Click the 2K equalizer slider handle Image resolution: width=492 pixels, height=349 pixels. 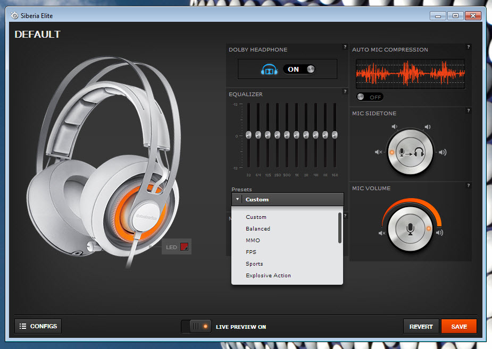306,135
